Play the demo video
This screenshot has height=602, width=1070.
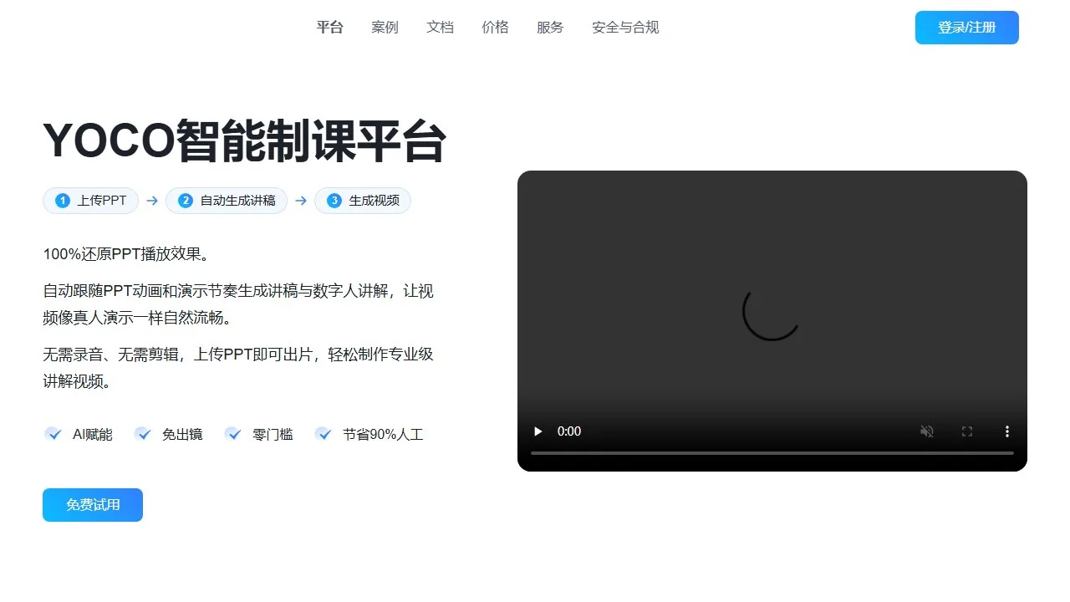[538, 431]
